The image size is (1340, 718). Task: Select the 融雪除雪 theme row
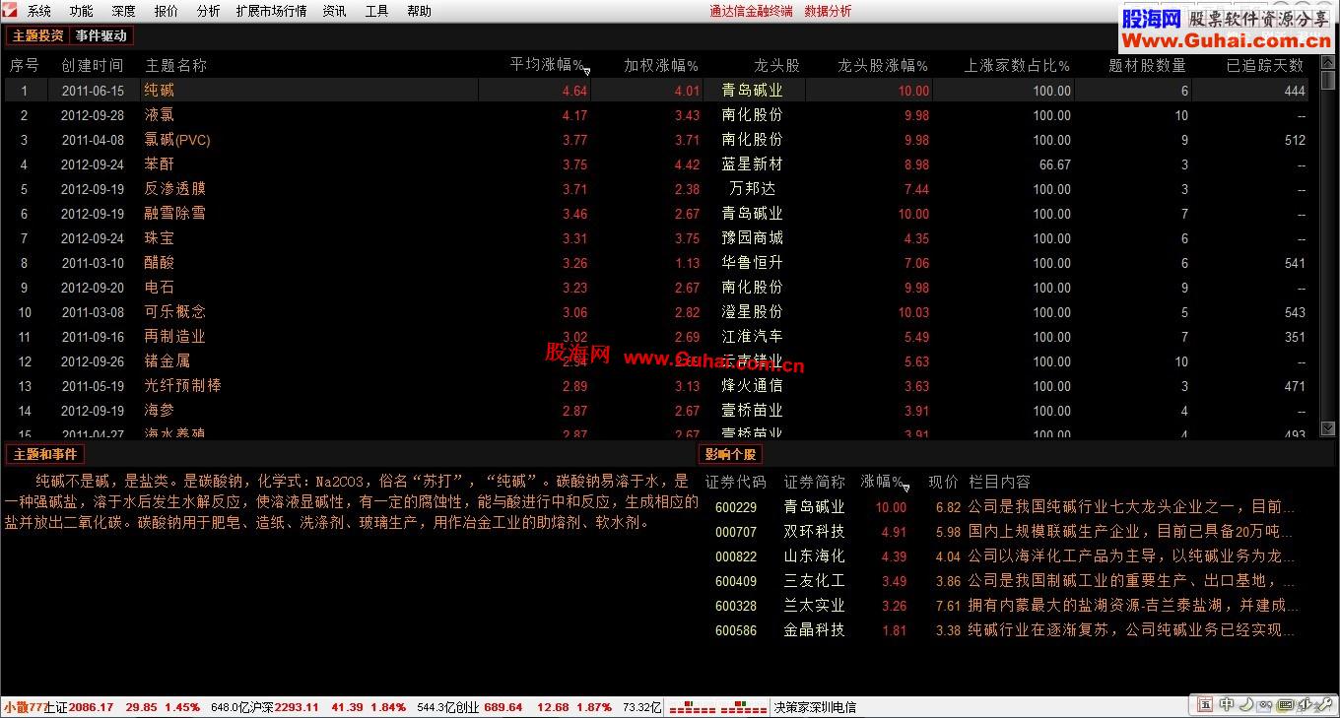pos(656,213)
